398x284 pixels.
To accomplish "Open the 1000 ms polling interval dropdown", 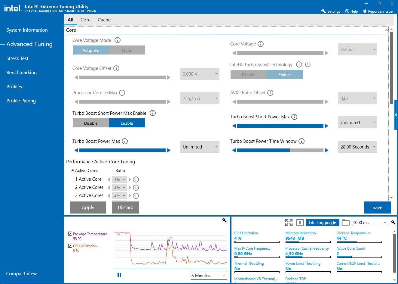I will 370,223.
